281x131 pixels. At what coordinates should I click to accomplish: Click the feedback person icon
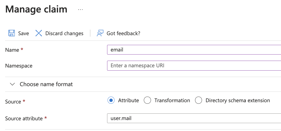pos(100,33)
